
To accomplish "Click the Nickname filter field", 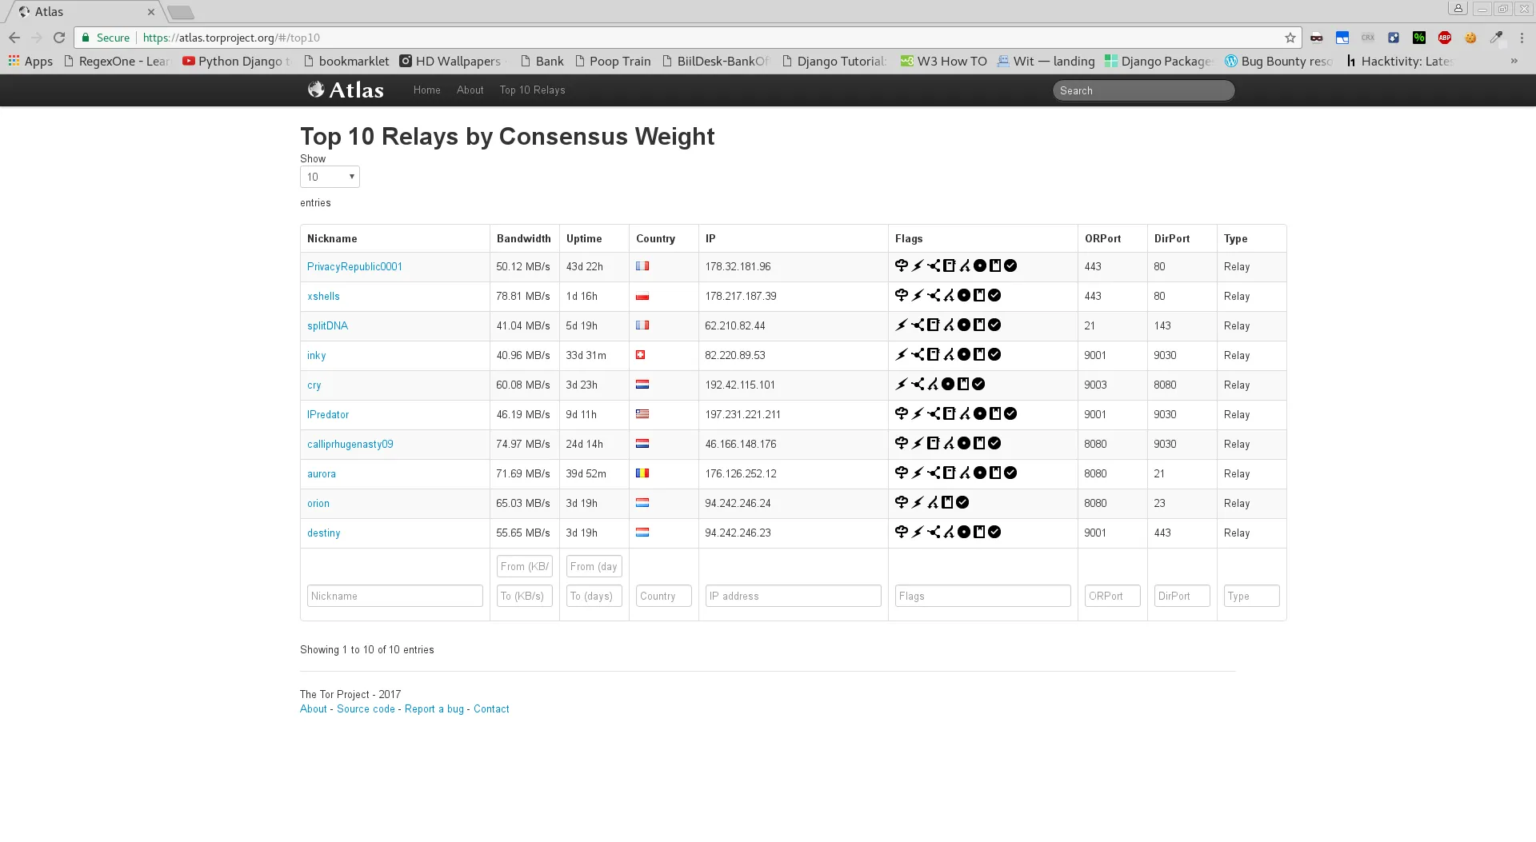I will pos(395,596).
